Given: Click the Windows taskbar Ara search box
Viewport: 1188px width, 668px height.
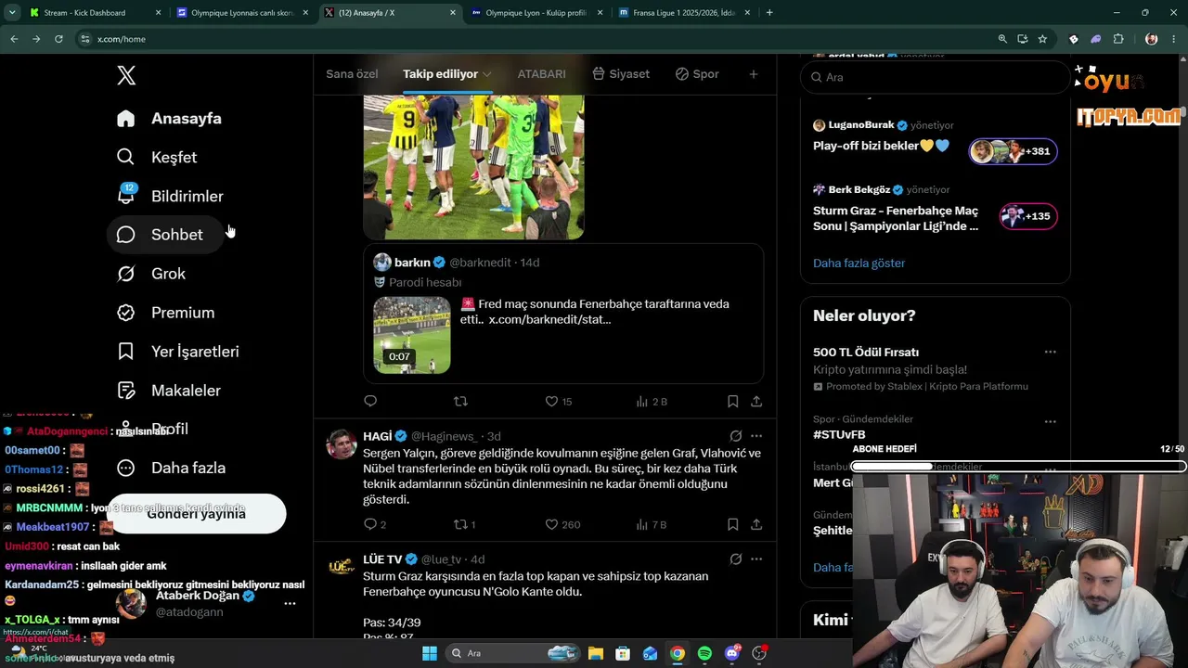Looking at the screenshot, I should [512, 653].
